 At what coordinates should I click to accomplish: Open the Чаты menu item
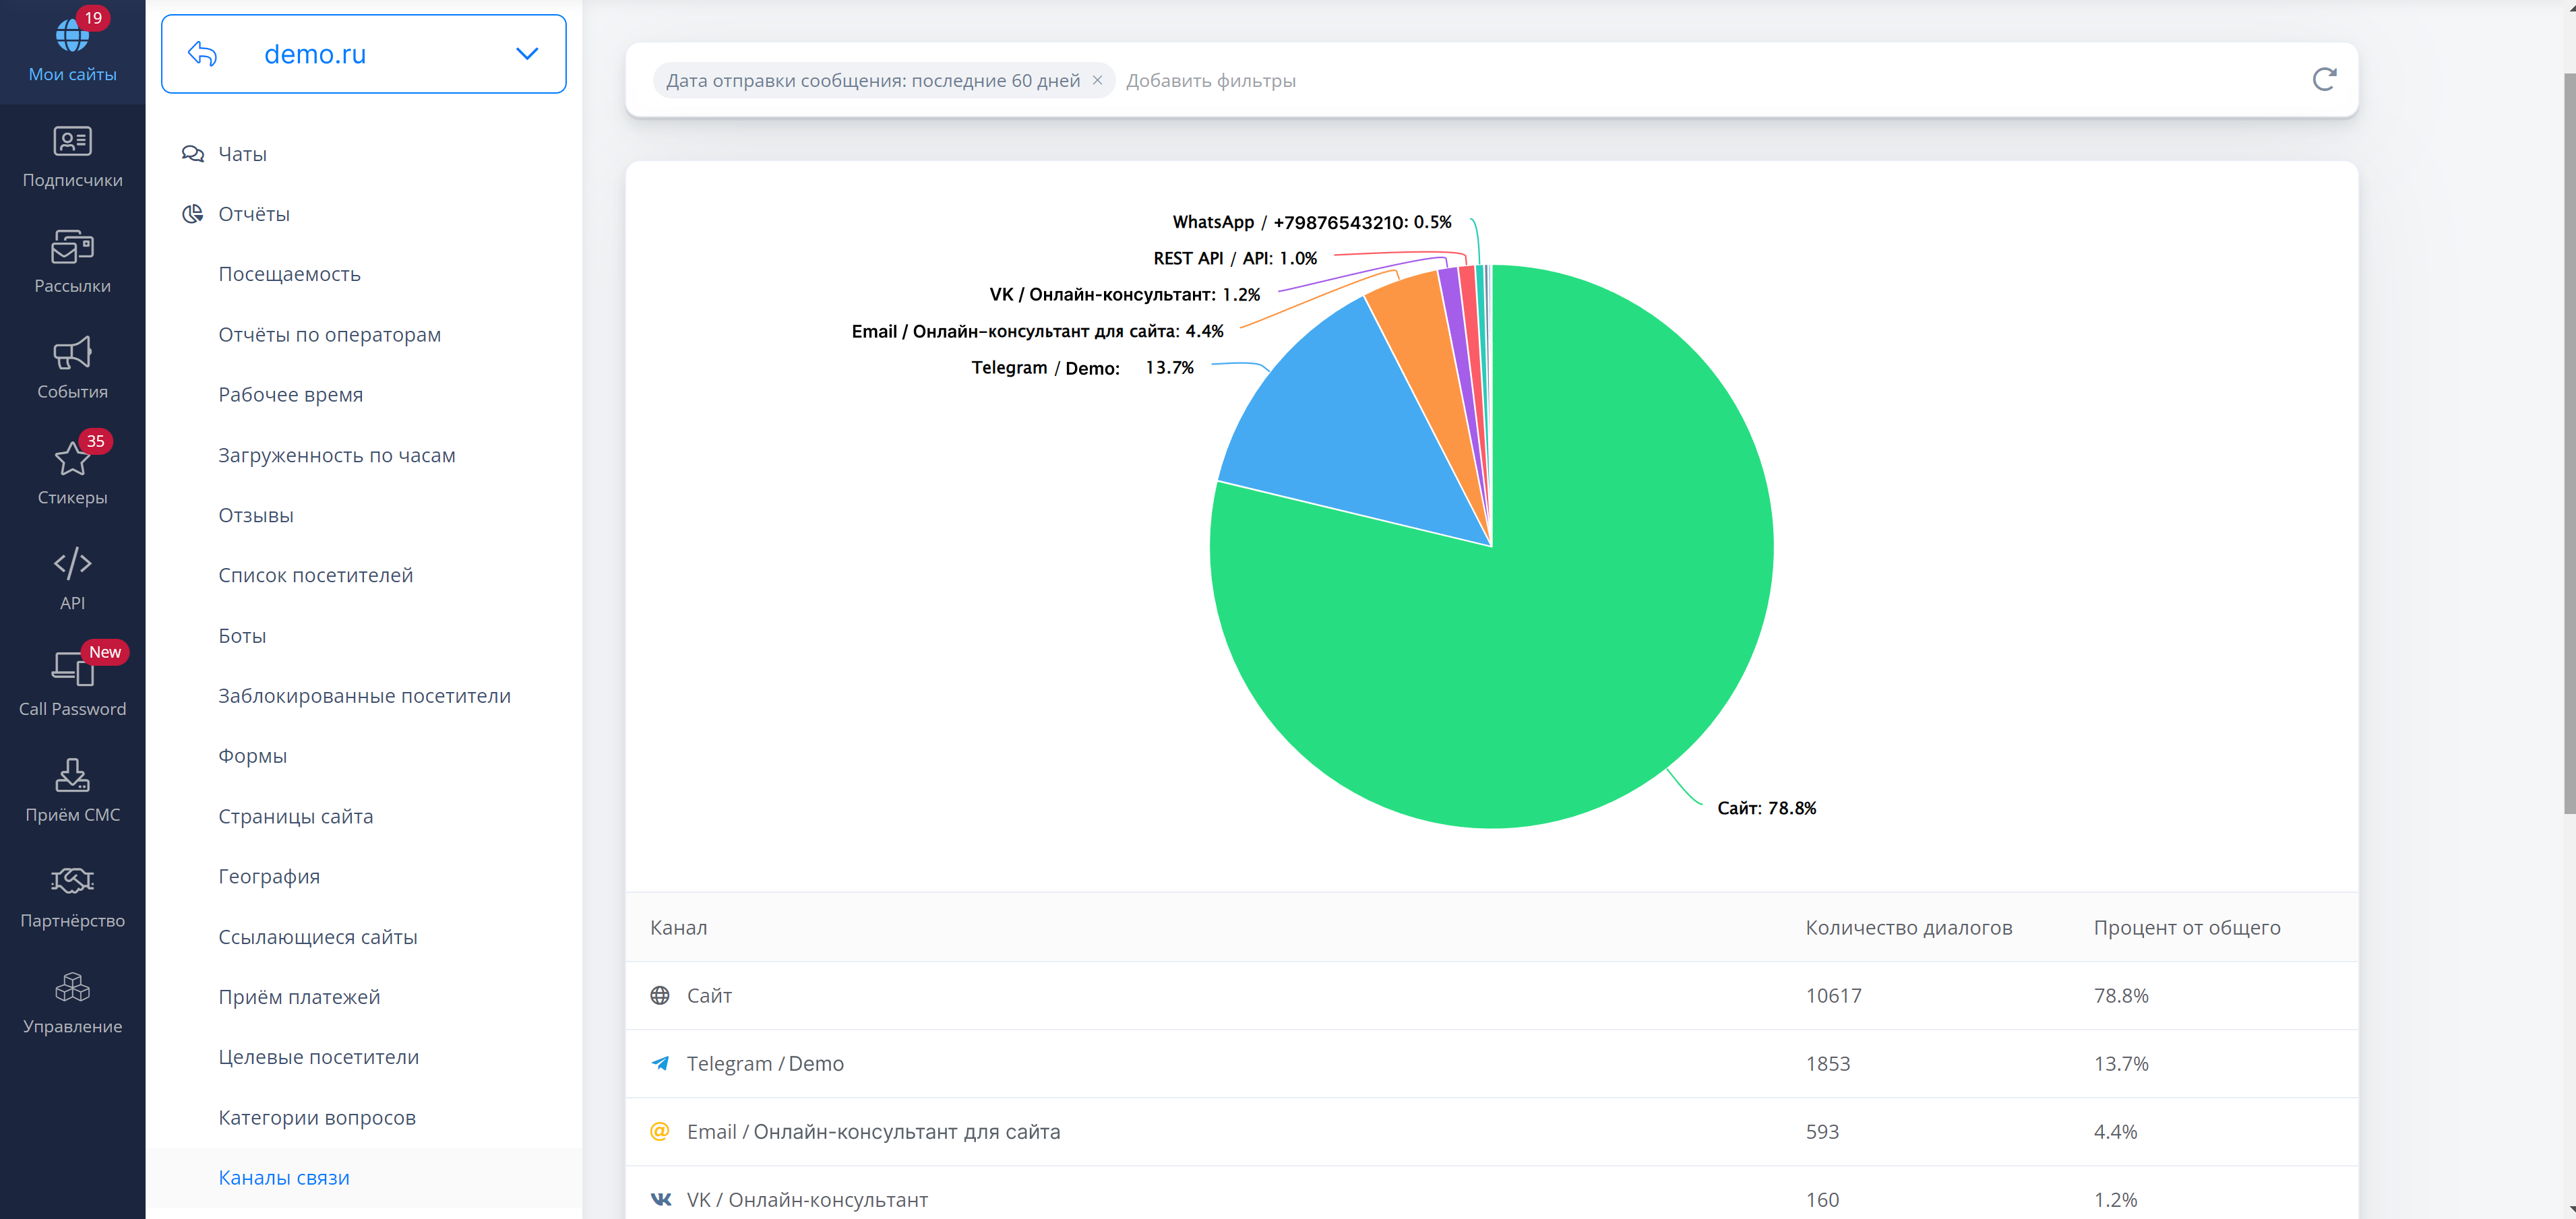point(242,154)
